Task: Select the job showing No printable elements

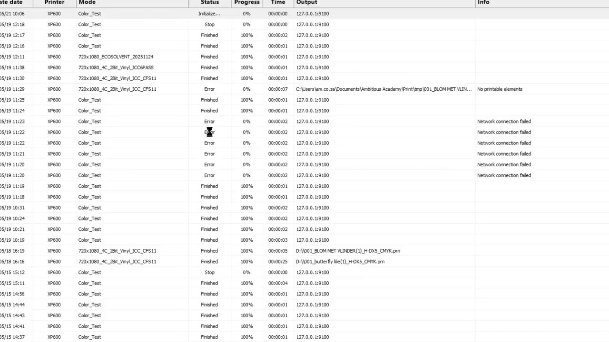Action: 304,89
